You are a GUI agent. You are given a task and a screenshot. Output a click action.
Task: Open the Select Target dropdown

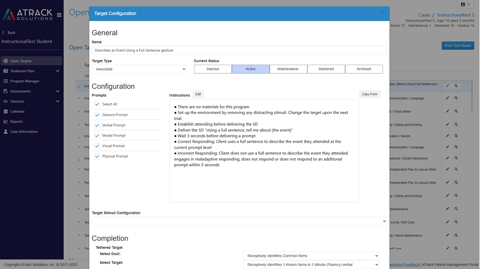pos(311,265)
